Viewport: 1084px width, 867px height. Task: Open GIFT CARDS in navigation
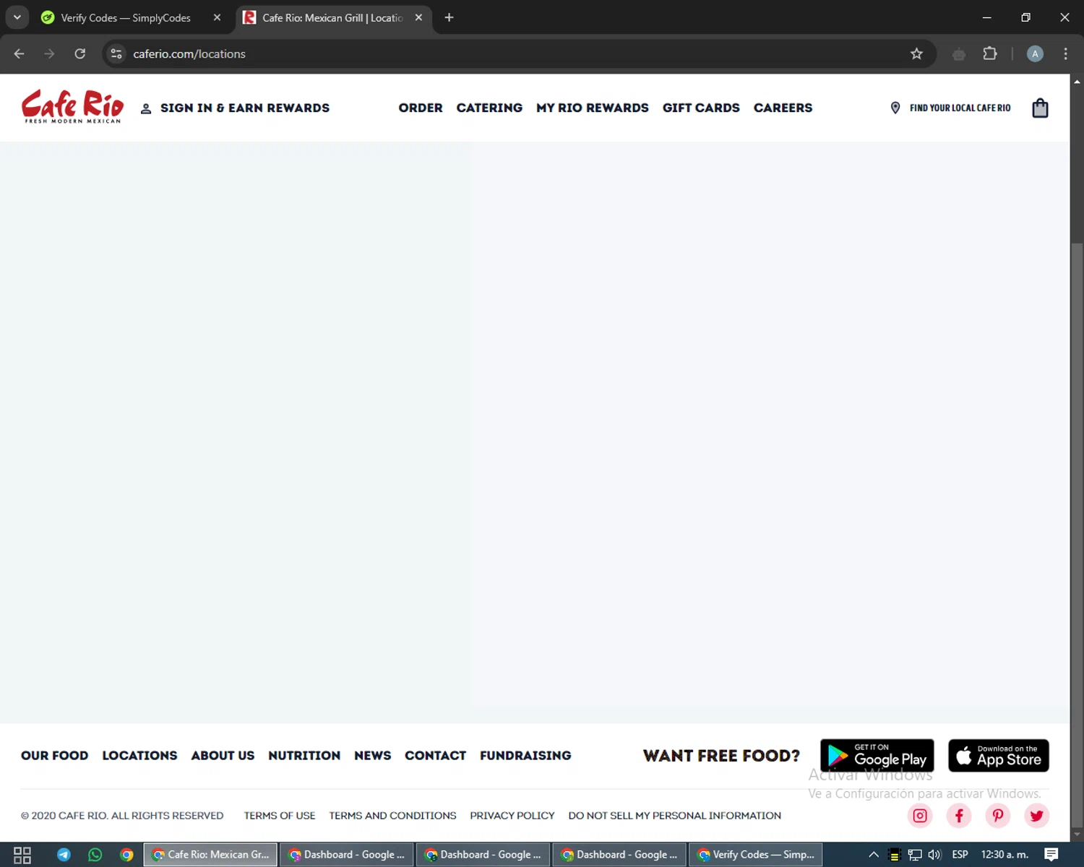click(701, 108)
